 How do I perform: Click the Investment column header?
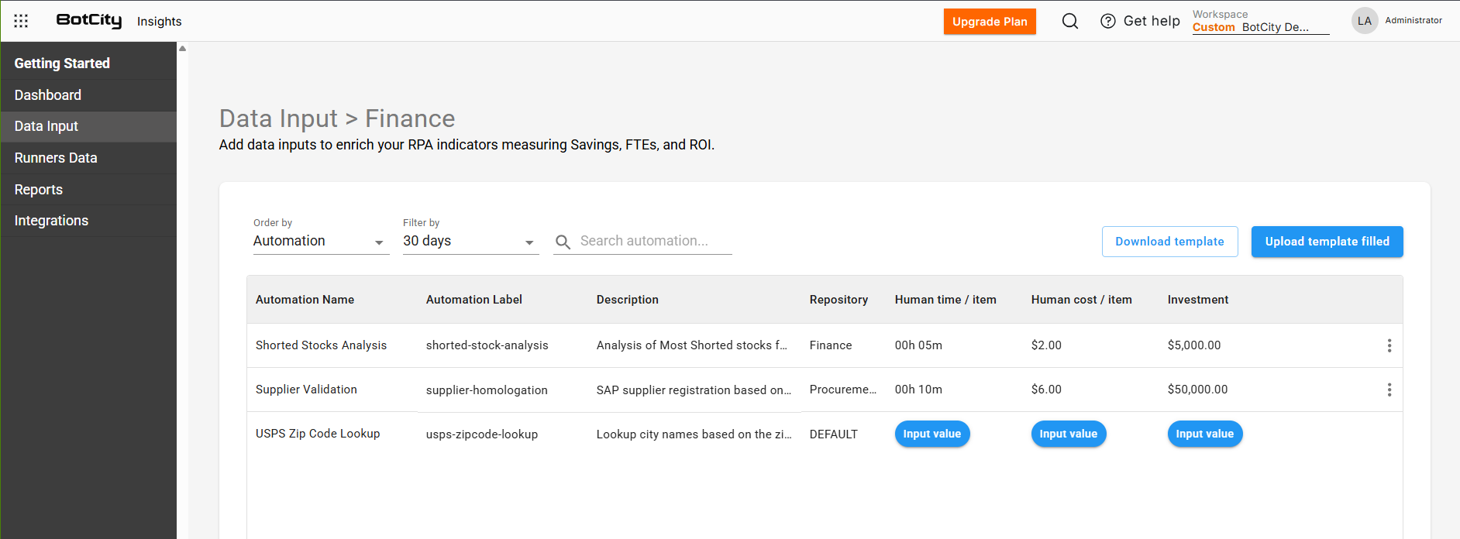[x=1198, y=300]
